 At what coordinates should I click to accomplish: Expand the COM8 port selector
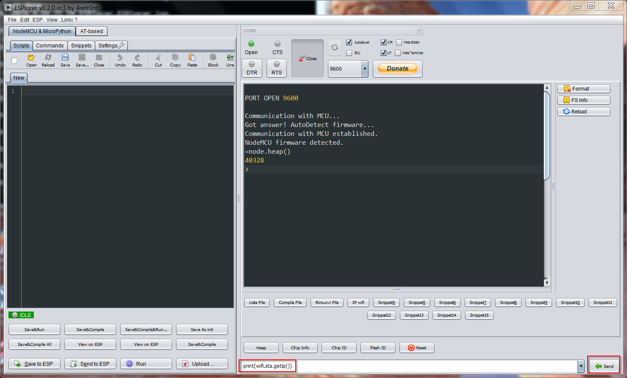coord(418,31)
